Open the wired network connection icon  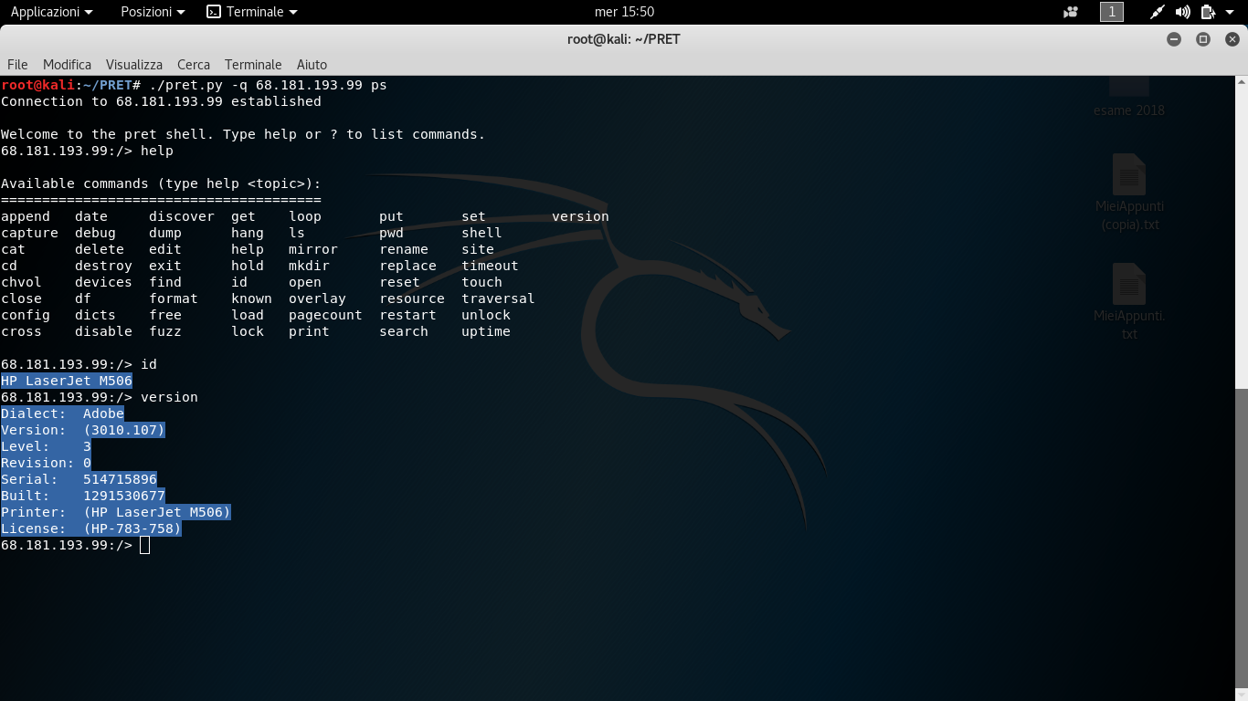1158,12
